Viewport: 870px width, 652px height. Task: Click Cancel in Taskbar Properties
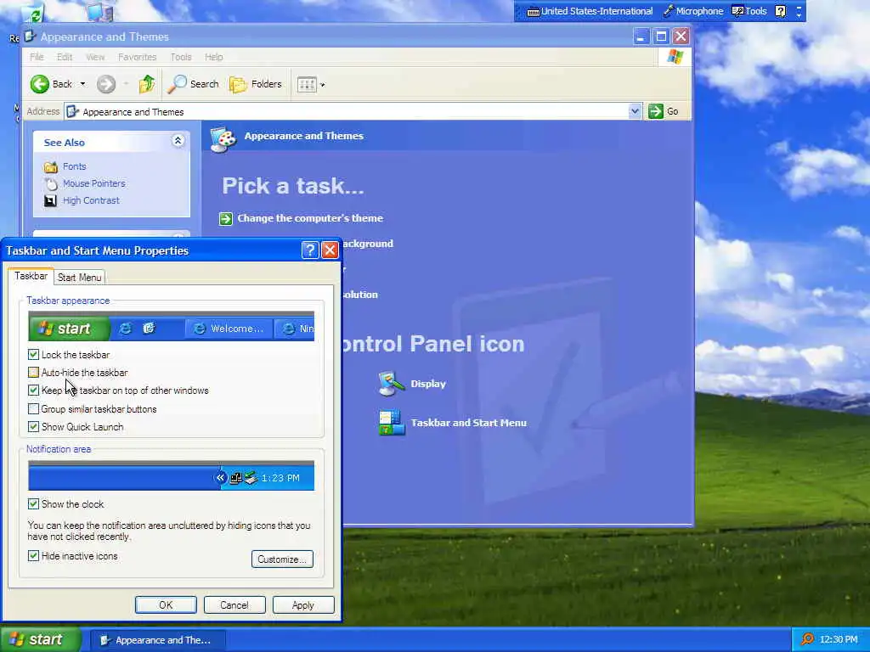click(234, 605)
